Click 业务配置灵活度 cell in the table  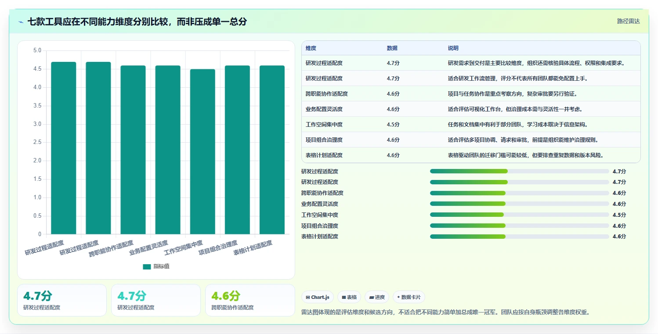click(324, 109)
